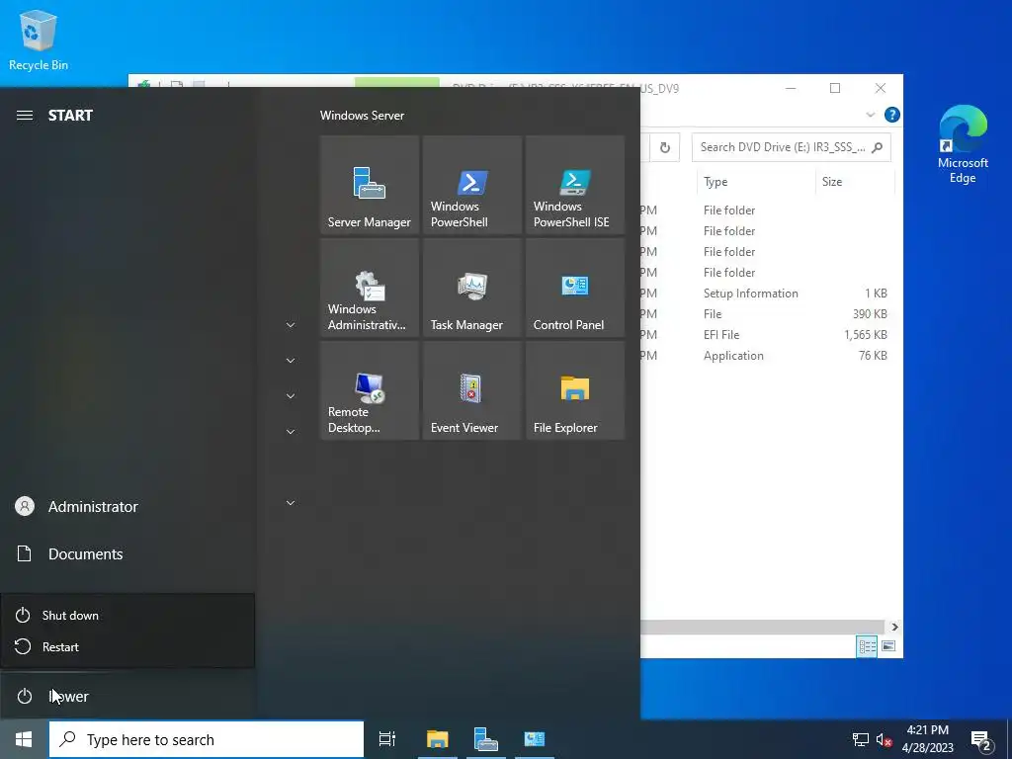The height and width of the screenshot is (759, 1012).
Task: Switch to File Explorer in the taskbar
Action: [x=437, y=739]
